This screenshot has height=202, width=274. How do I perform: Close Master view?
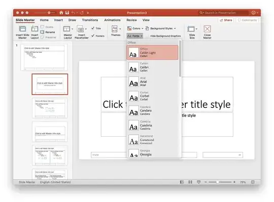coord(207,32)
